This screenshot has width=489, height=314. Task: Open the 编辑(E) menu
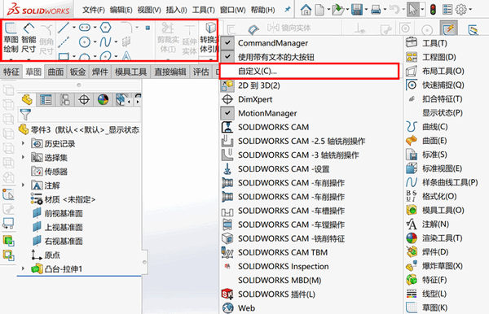[x=121, y=11]
